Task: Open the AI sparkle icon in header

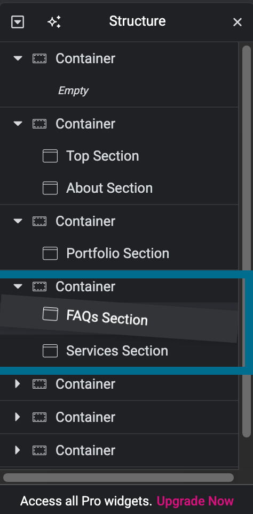Action: pyautogui.click(x=54, y=22)
